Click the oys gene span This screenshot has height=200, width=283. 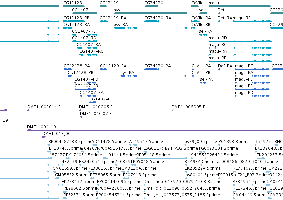[150, 13]
